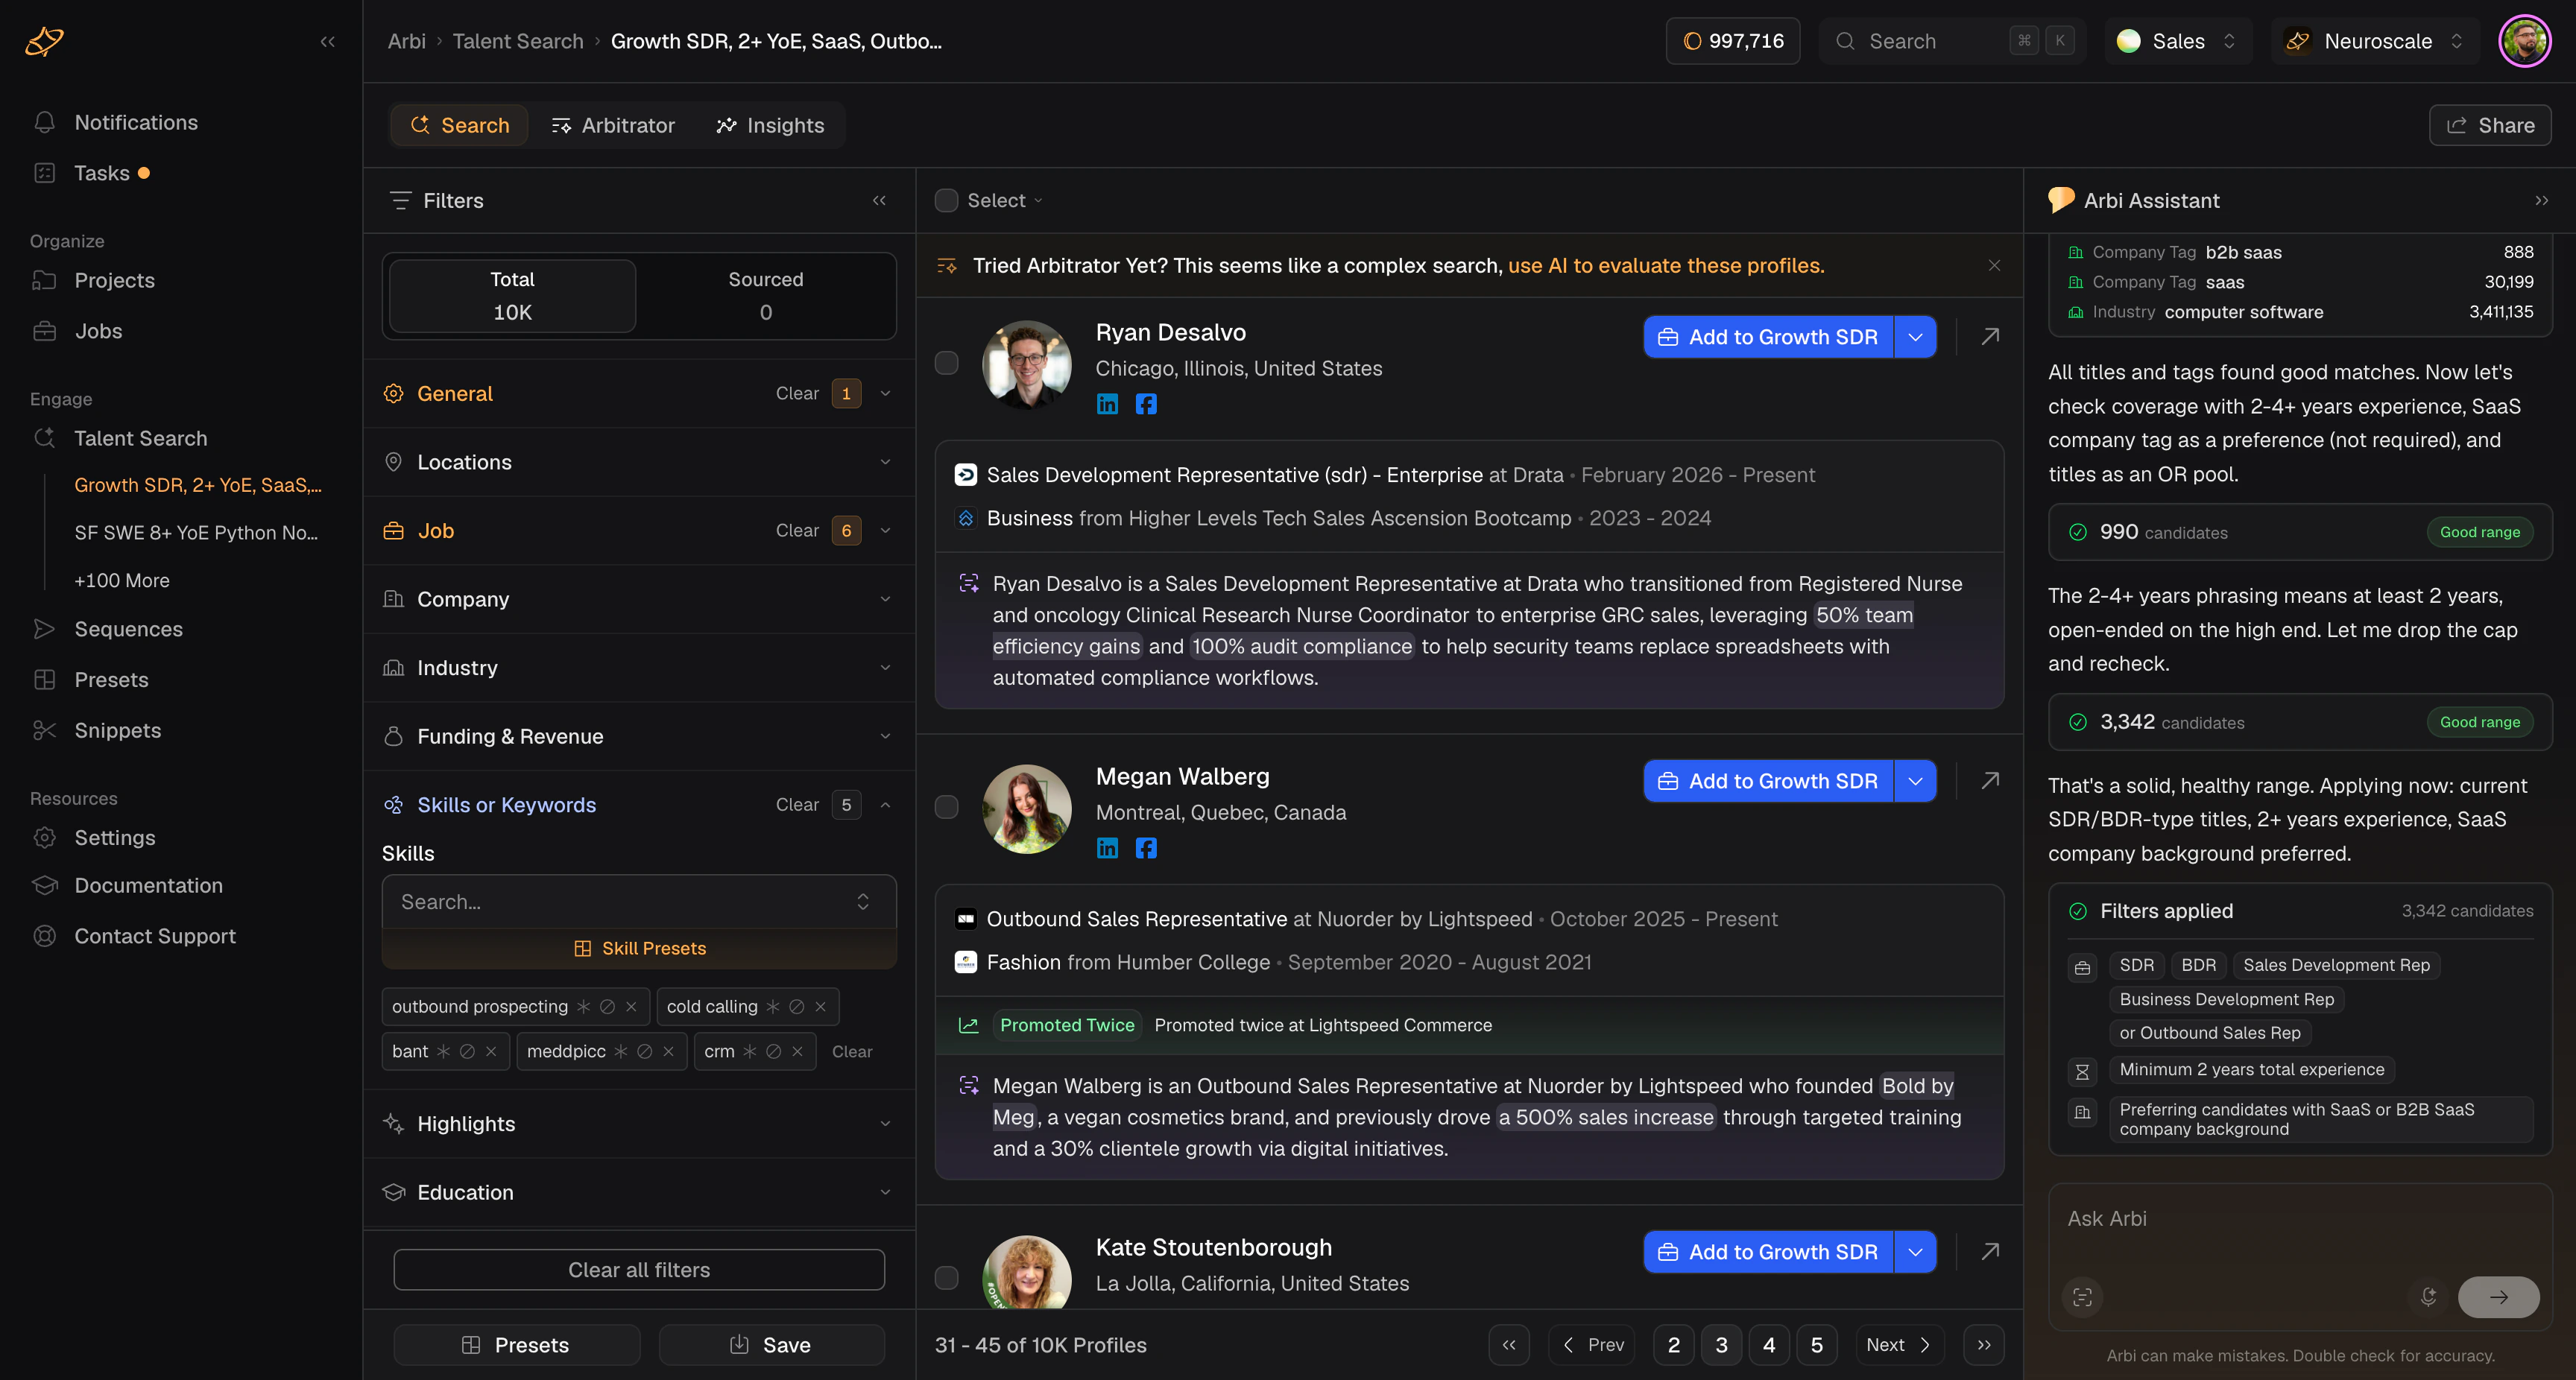Open Megan Walberg's profile photo
The width and height of the screenshot is (2576, 1380).
(1026, 809)
